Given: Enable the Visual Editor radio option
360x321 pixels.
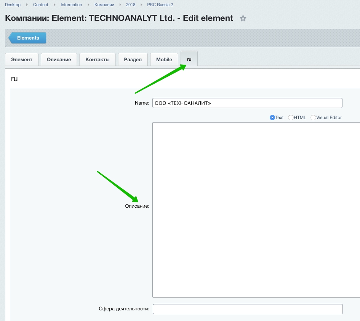Looking at the screenshot, I should 314,118.
